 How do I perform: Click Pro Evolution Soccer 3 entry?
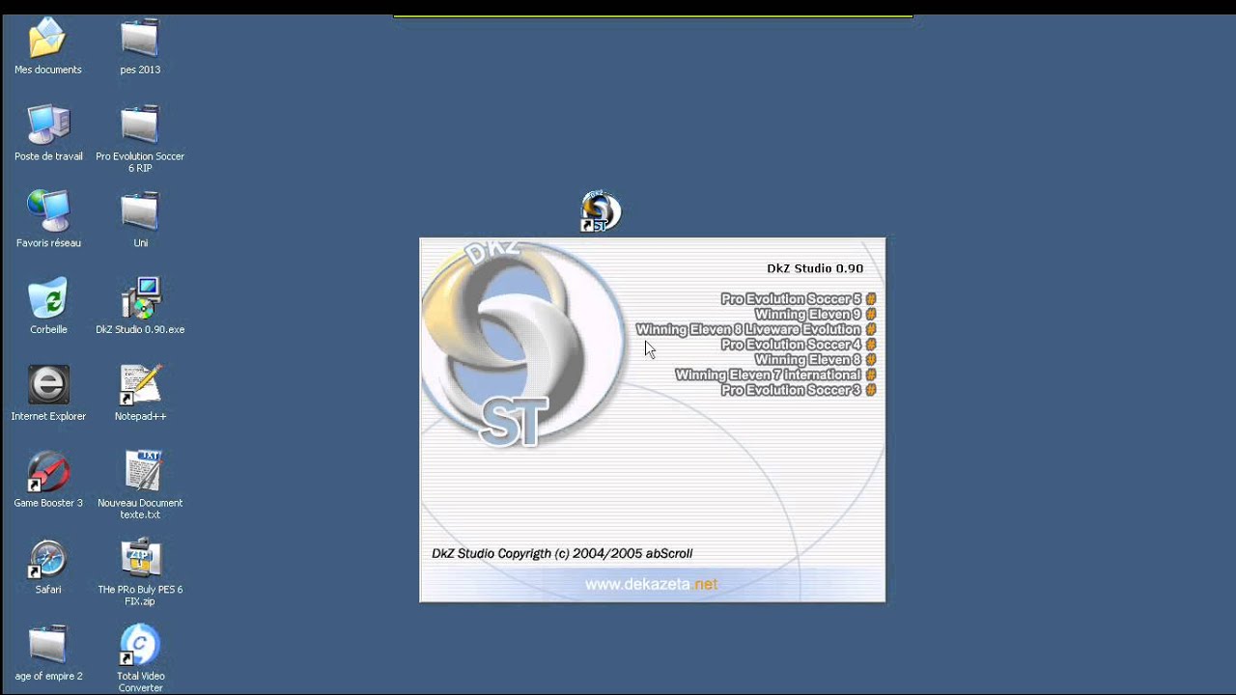[791, 390]
